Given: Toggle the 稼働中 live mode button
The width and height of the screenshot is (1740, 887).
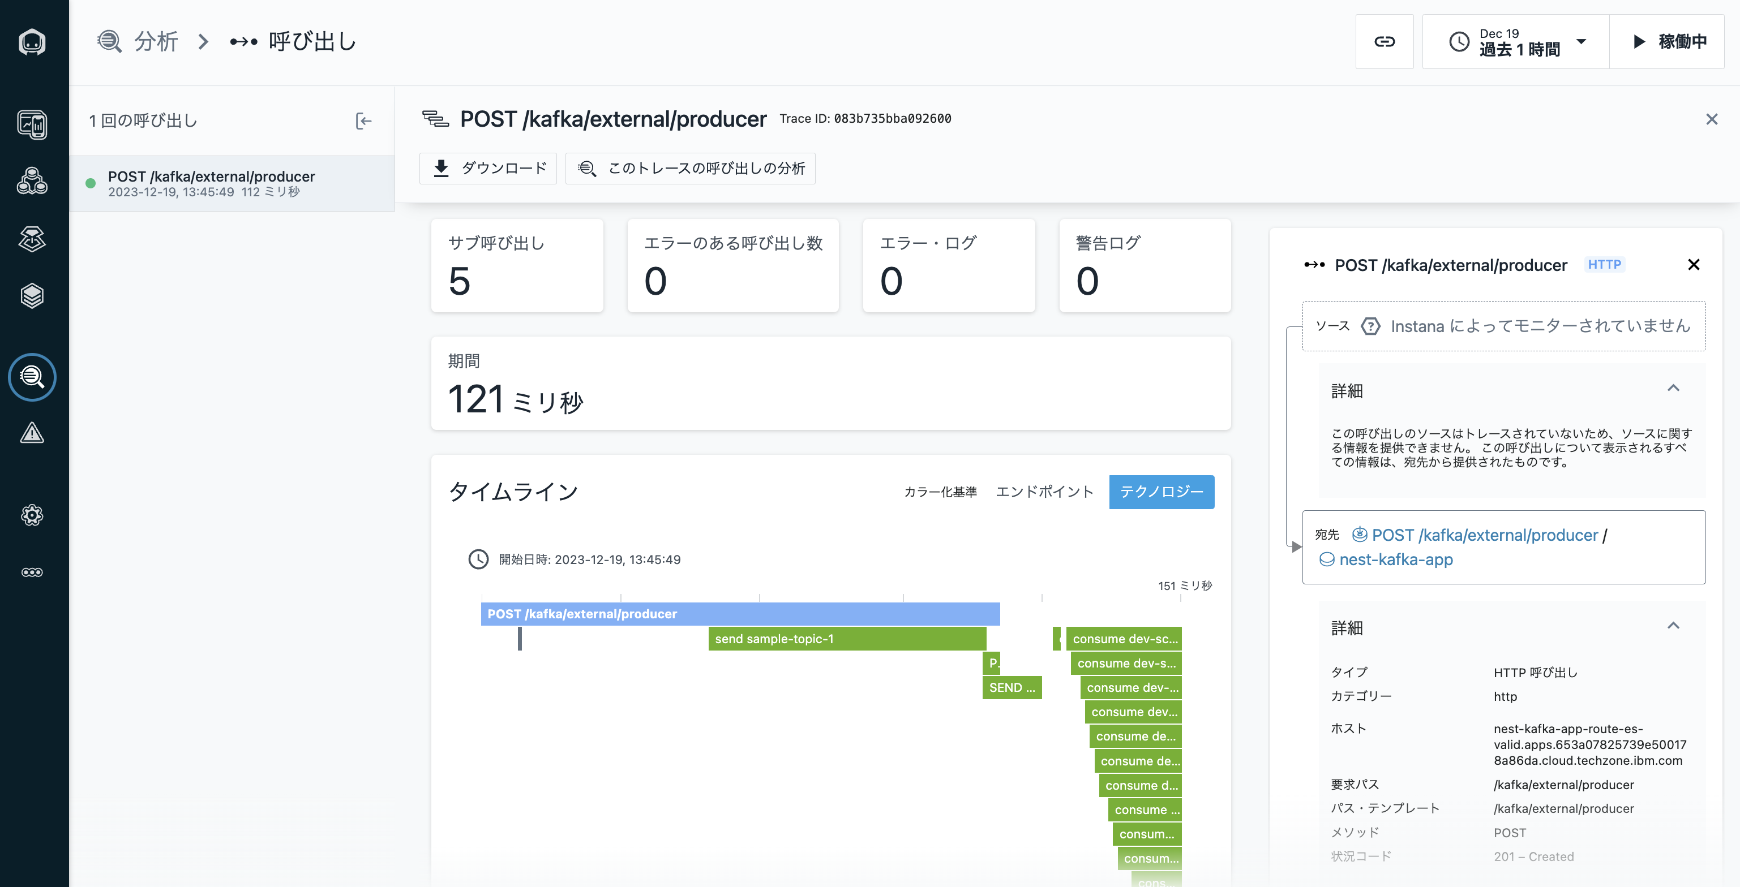Looking at the screenshot, I should point(1667,42).
